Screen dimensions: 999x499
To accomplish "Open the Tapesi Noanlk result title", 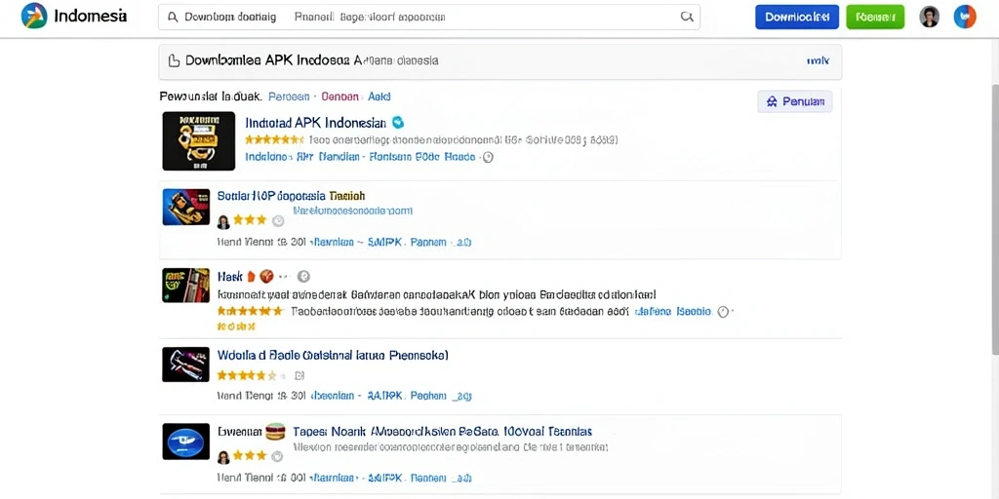I will (x=442, y=431).
